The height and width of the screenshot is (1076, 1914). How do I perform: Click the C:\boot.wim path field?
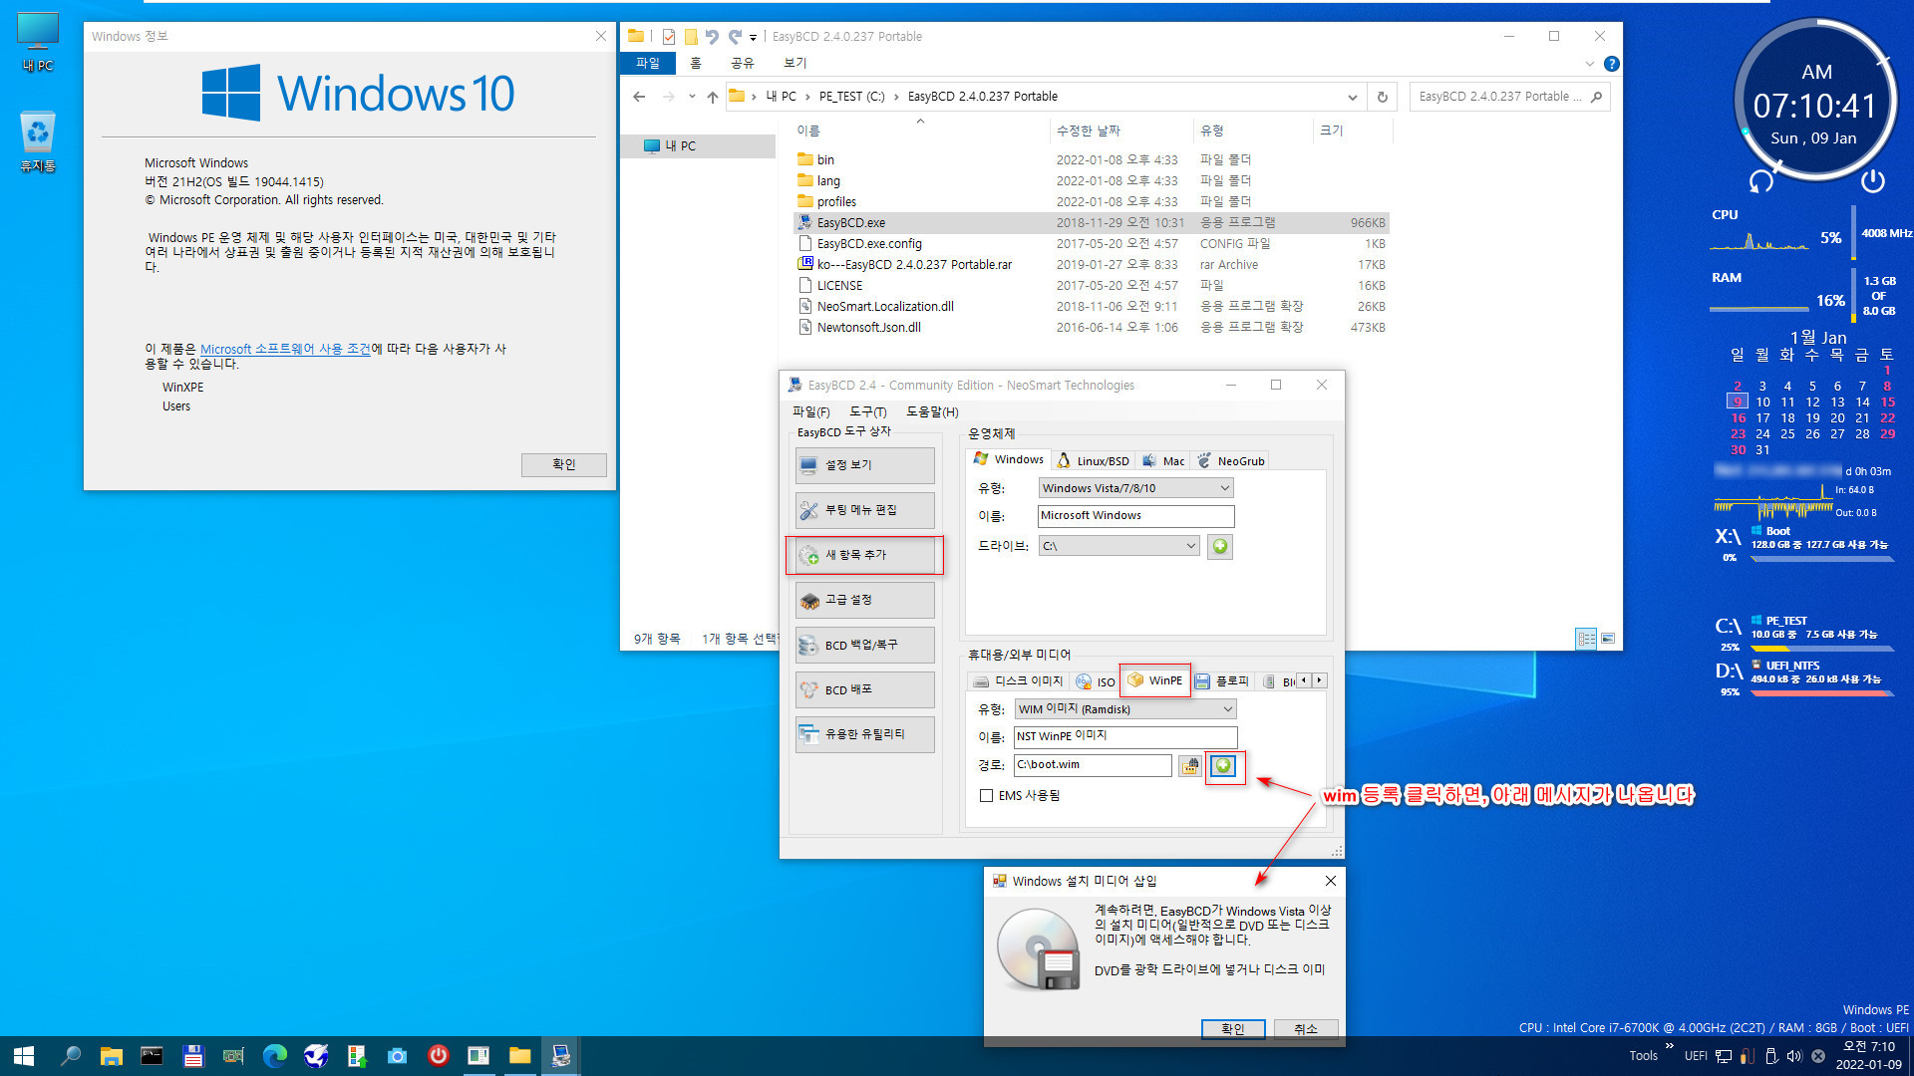tap(1093, 765)
